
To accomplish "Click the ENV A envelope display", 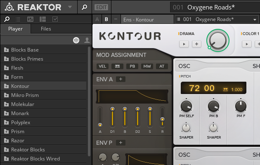I will [132, 97].
